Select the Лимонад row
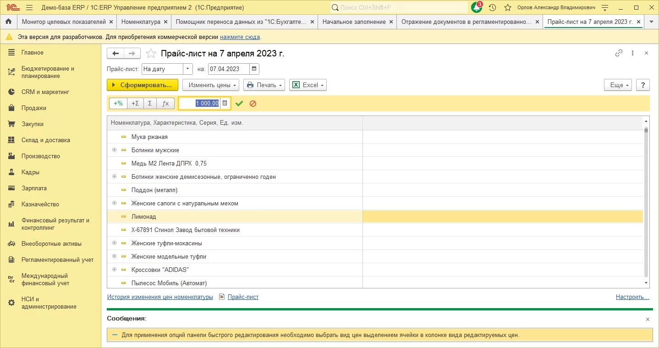The image size is (659, 348). point(375,217)
